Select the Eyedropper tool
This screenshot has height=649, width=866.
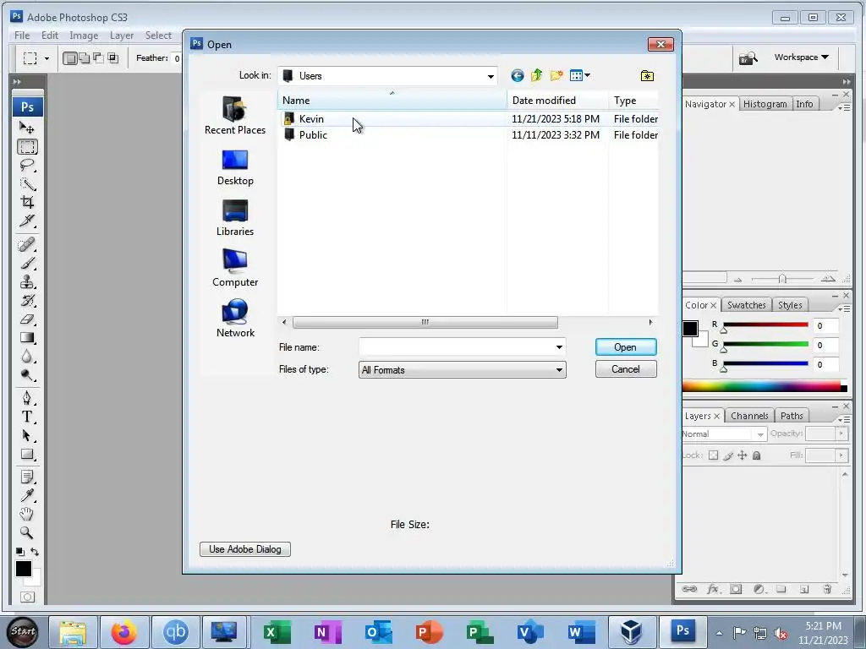pyautogui.click(x=26, y=495)
